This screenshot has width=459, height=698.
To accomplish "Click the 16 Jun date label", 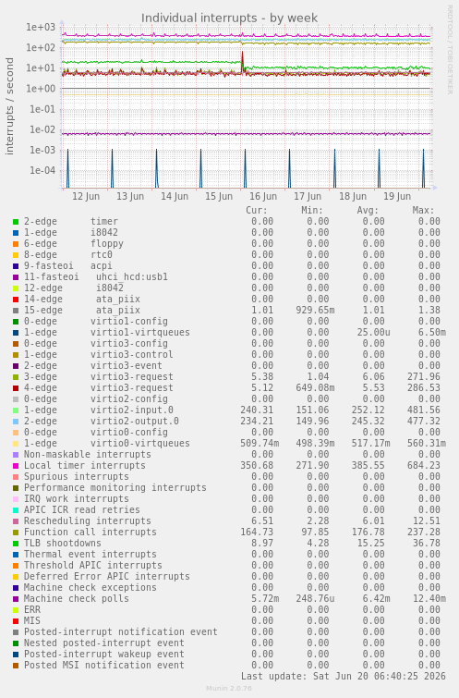I will coord(263,196).
